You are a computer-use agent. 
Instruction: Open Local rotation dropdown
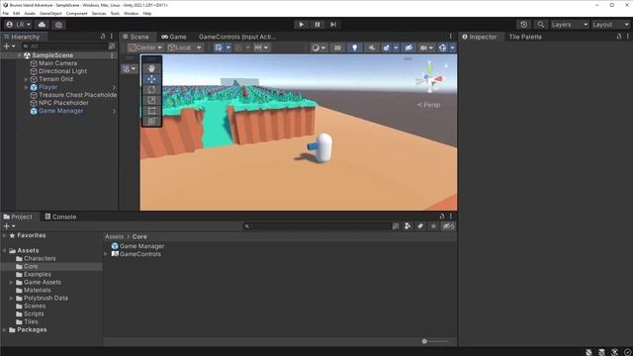click(x=185, y=47)
